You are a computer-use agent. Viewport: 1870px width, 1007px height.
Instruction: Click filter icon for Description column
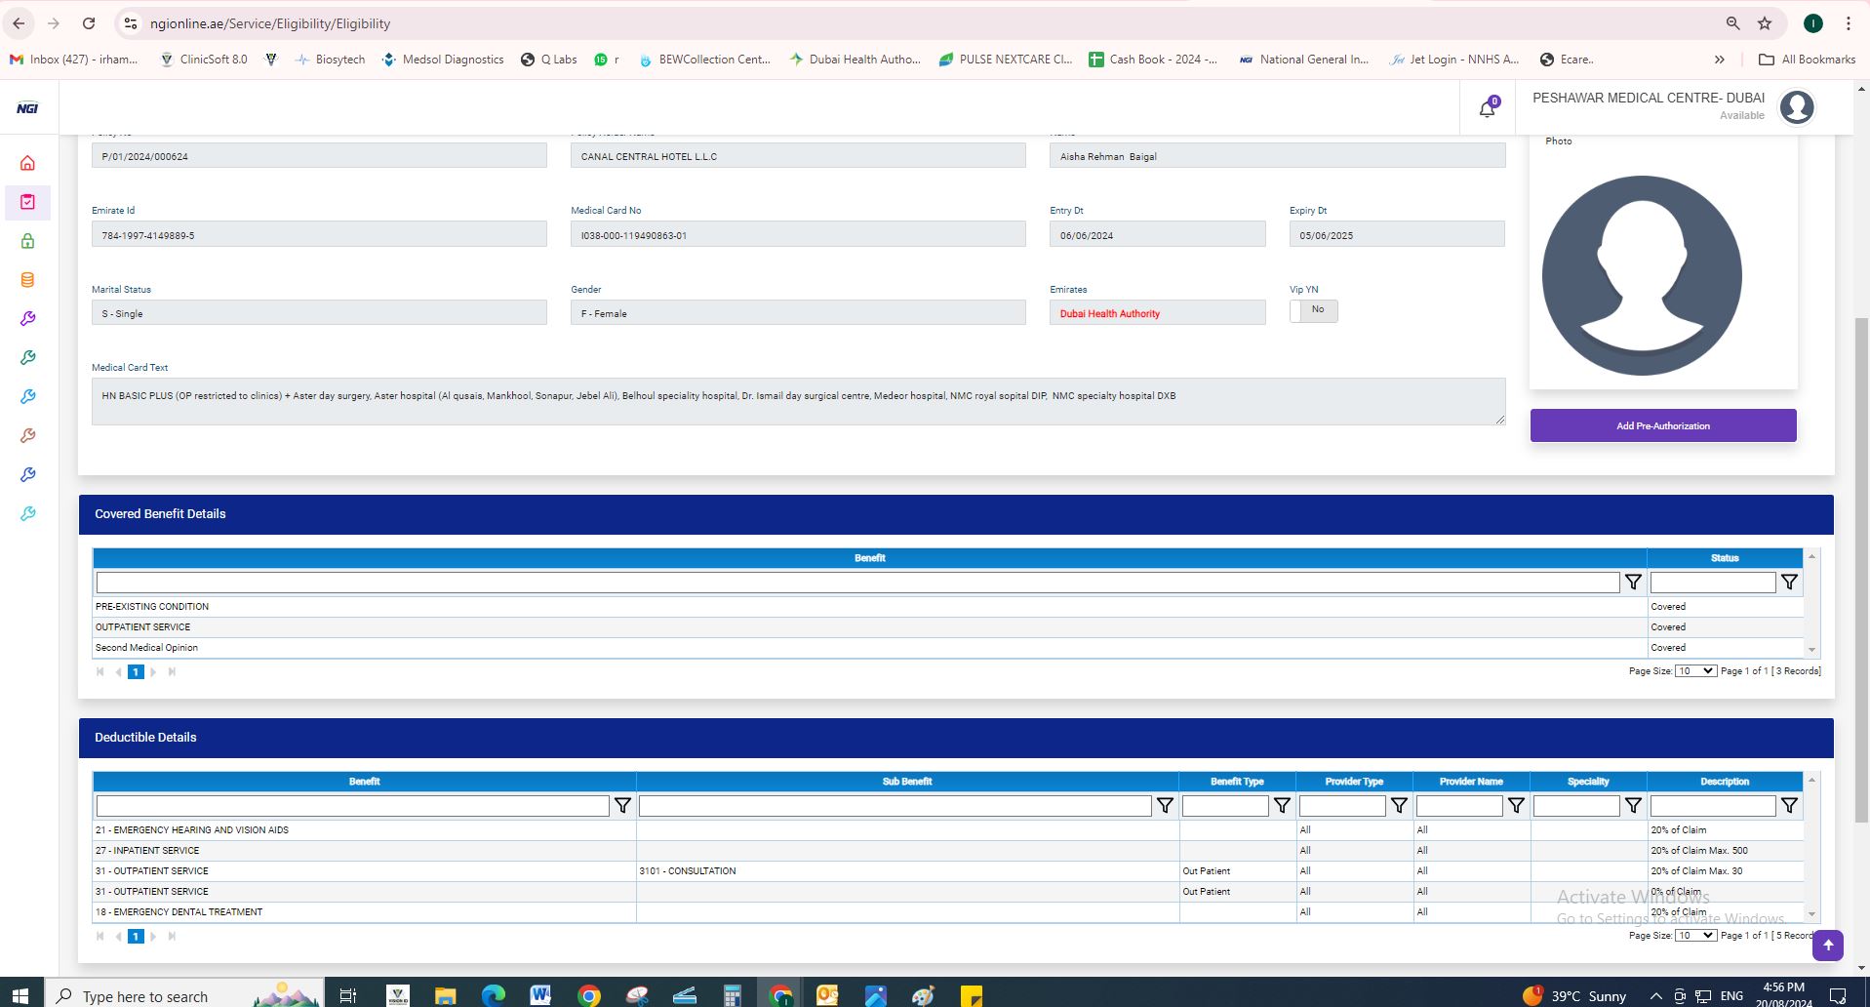tap(1789, 806)
